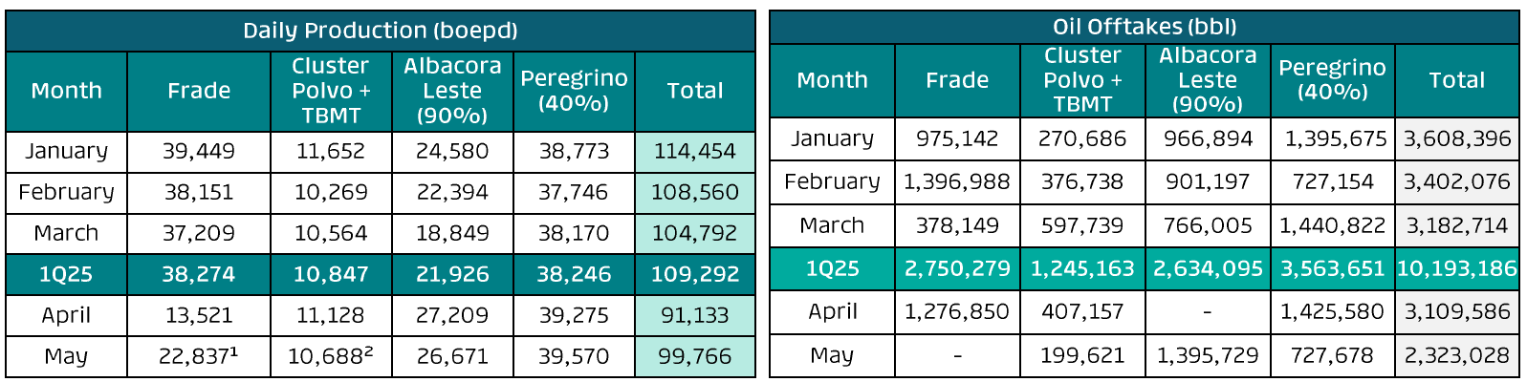
Task: Select the 1Q25 total production 109,292 cell
Action: coord(694,274)
